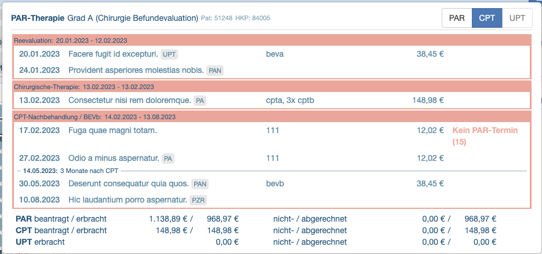Click the date 13.02.2023 in therapy row
The height and width of the screenshot is (254, 542).
[39, 101]
